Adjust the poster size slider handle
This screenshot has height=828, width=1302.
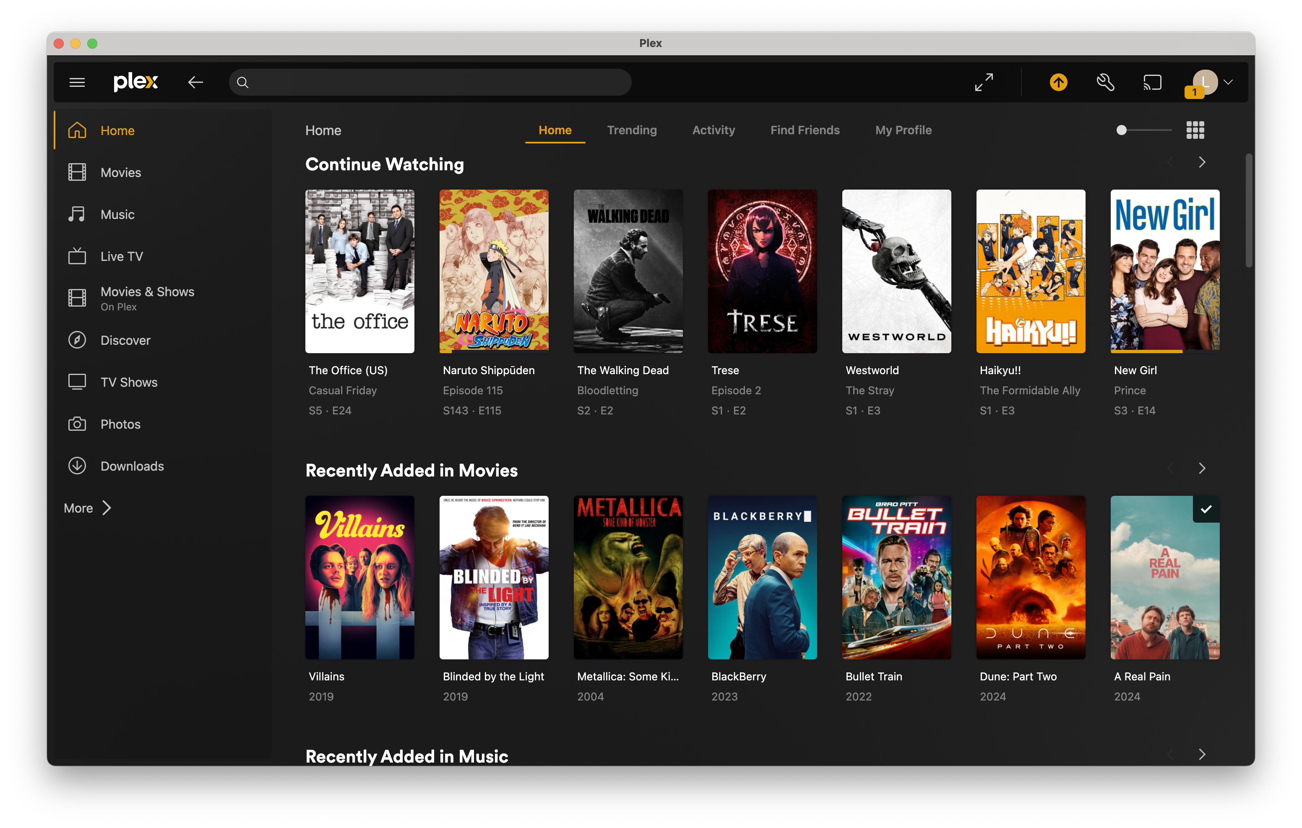[x=1121, y=130]
